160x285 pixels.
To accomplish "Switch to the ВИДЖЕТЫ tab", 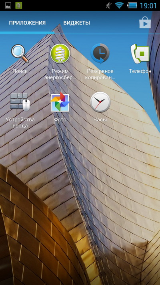I will [76, 23].
